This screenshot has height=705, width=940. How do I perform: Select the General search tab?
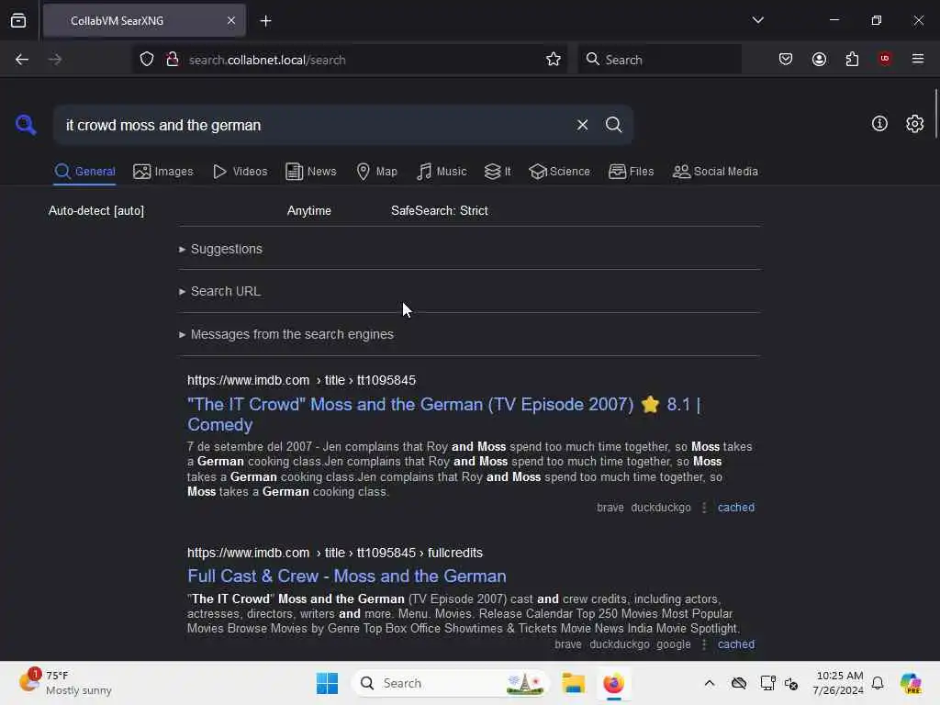click(84, 172)
